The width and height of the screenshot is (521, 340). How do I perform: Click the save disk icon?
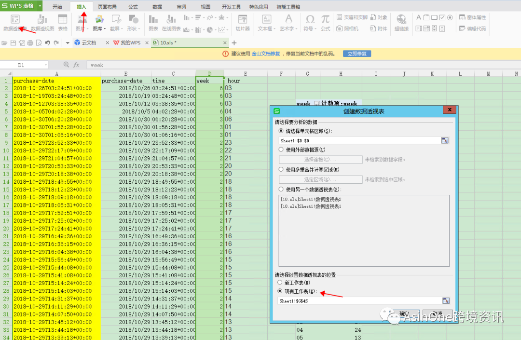pyautogui.click(x=14, y=43)
